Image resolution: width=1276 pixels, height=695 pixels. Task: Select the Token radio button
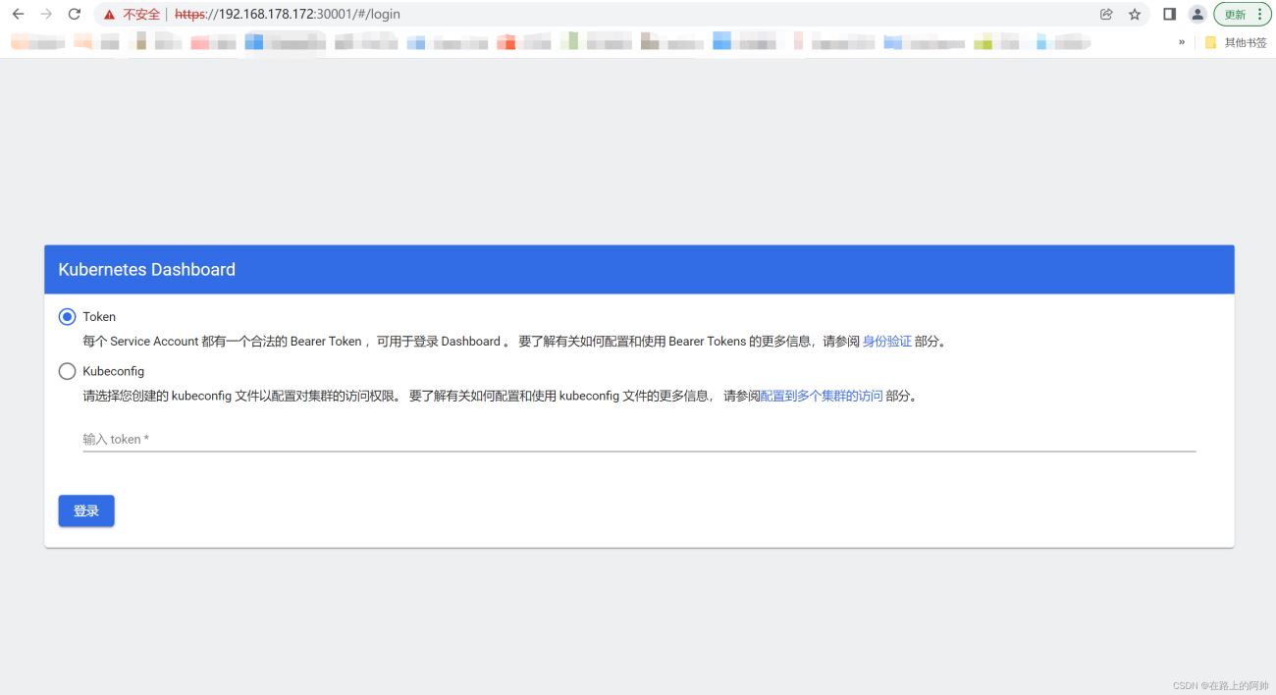click(68, 317)
